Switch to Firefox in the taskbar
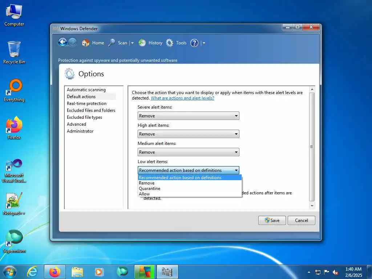 point(54,272)
